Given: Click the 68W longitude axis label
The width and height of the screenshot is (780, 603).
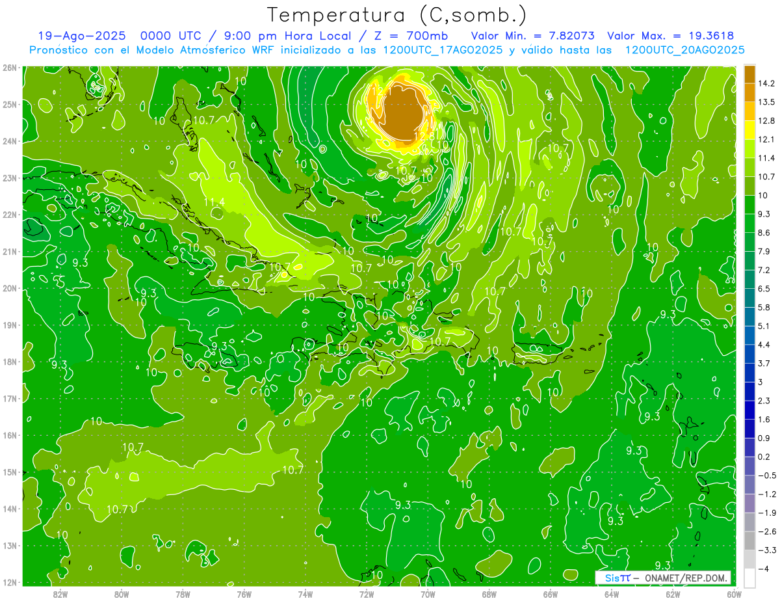Looking at the screenshot, I should (489, 594).
